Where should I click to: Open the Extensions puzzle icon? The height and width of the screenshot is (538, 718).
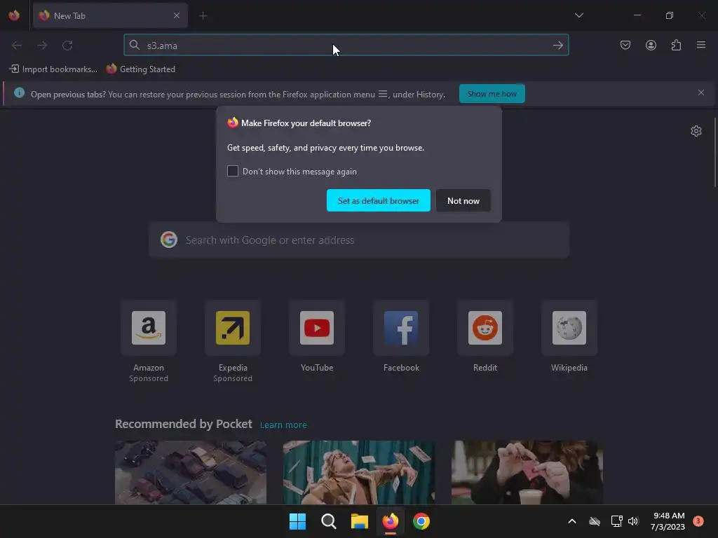(x=676, y=45)
